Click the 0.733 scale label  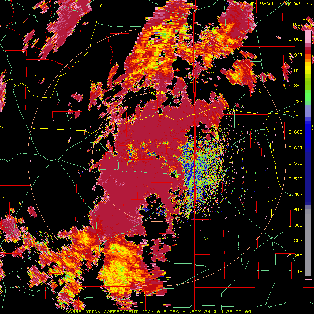point(296,117)
